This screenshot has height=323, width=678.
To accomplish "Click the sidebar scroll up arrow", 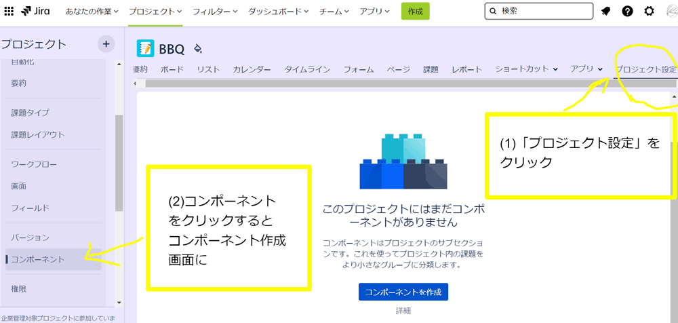I will click(x=119, y=64).
